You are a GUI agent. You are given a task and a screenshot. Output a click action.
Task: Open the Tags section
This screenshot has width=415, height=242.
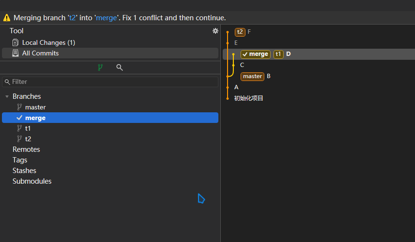[20, 160]
